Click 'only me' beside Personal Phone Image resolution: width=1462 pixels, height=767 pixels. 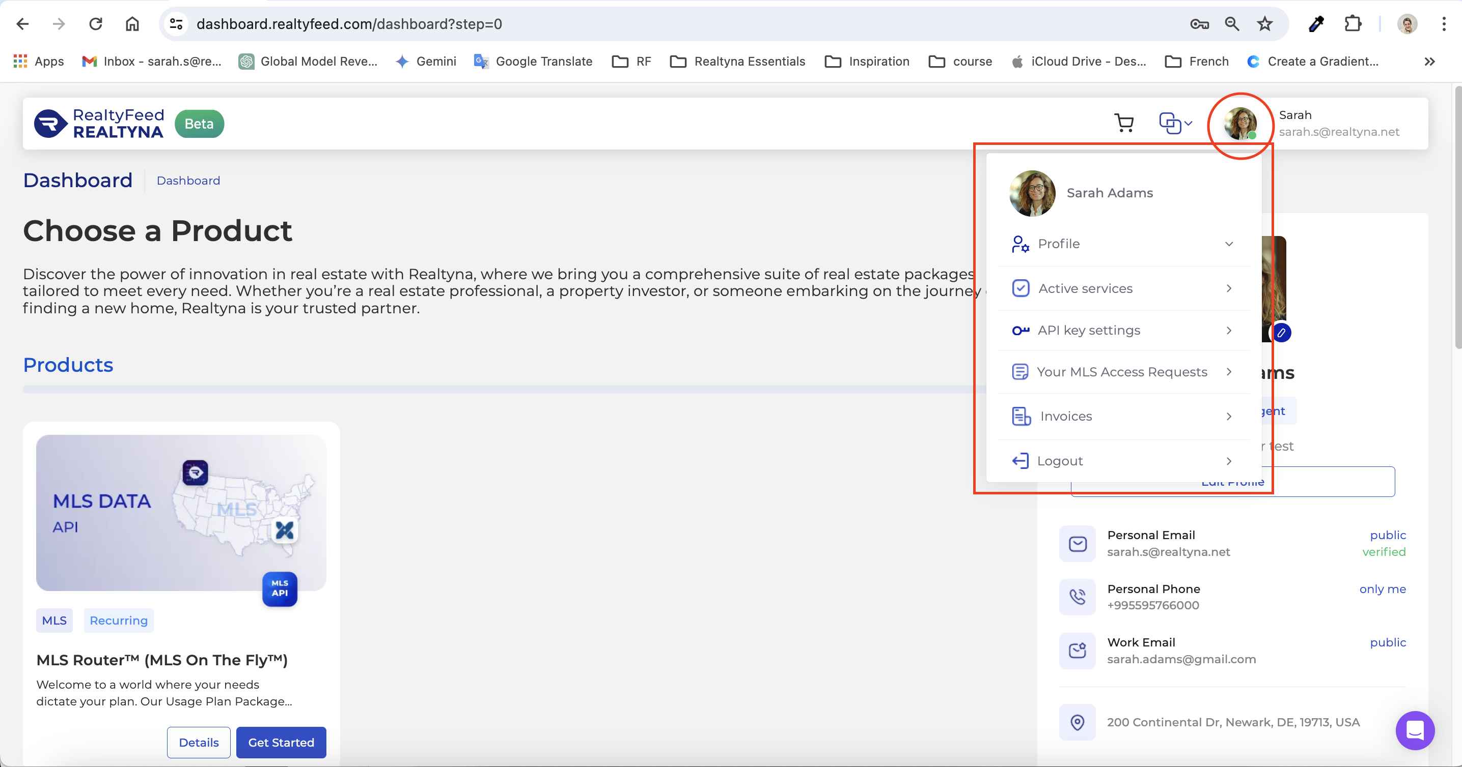(1383, 589)
